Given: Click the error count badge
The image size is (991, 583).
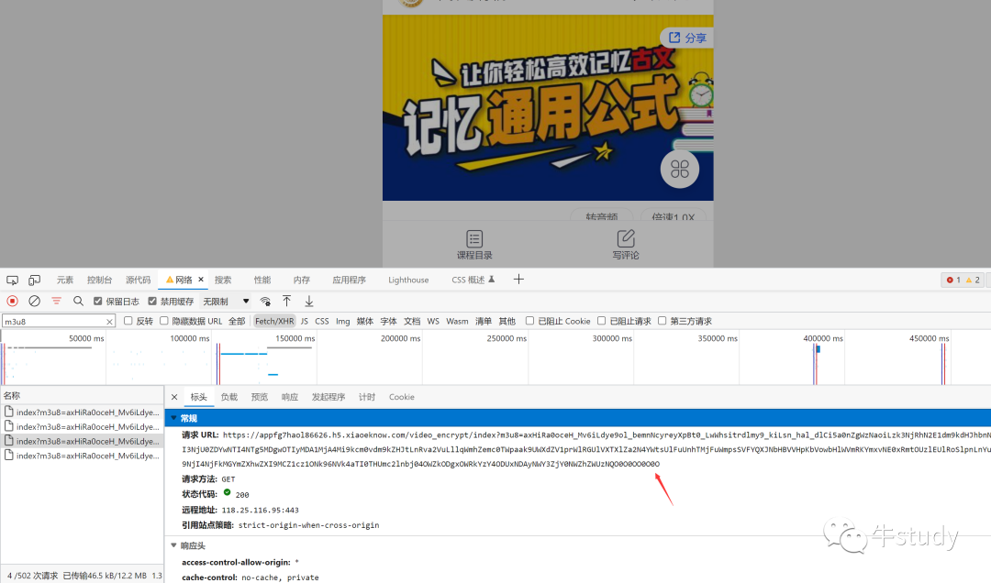Looking at the screenshot, I should pos(953,280).
